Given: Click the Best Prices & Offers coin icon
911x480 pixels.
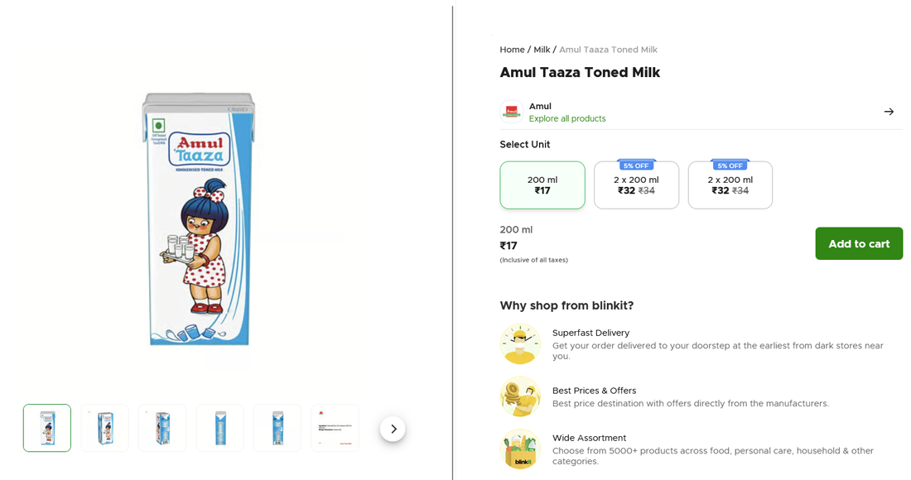Looking at the screenshot, I should coord(520,396).
